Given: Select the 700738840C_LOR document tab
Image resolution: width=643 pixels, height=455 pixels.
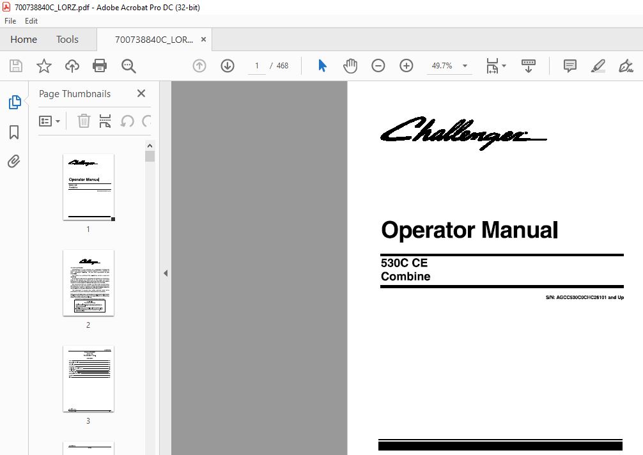Looking at the screenshot, I should (154, 40).
